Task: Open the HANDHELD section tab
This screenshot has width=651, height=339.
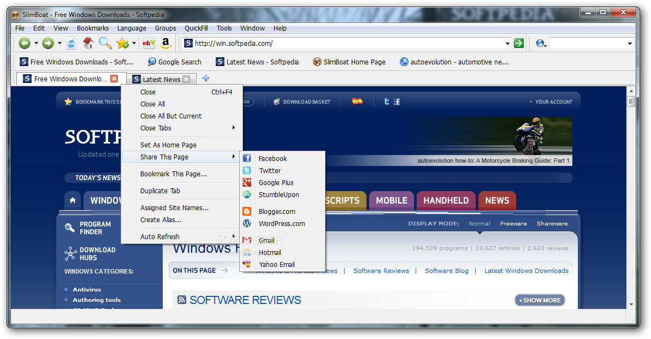Action: [x=446, y=200]
